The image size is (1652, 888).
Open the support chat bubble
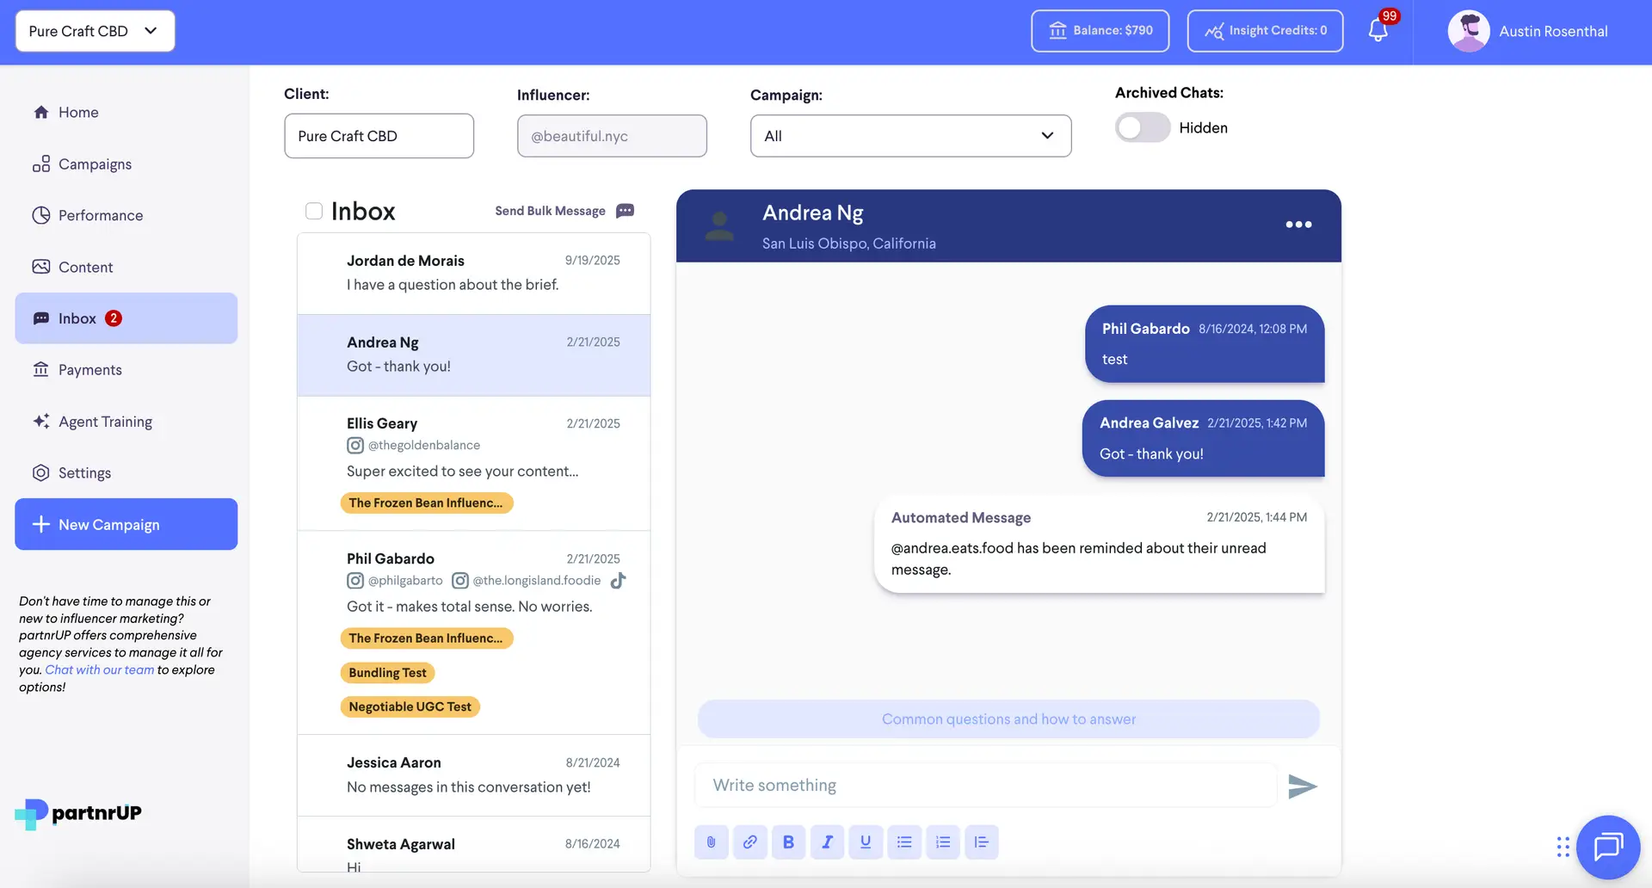[x=1608, y=848]
